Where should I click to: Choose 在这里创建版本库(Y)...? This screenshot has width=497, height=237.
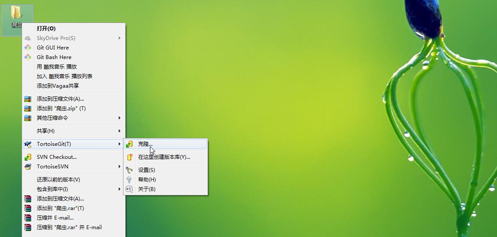[166, 157]
